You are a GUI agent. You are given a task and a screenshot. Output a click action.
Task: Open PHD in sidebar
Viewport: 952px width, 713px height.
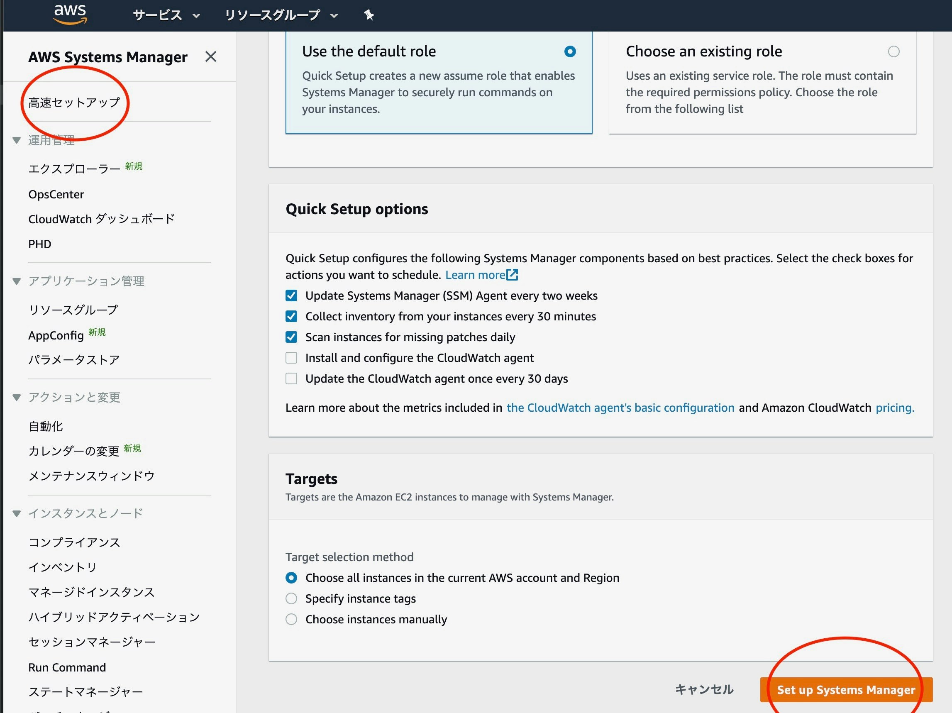pyautogui.click(x=39, y=244)
